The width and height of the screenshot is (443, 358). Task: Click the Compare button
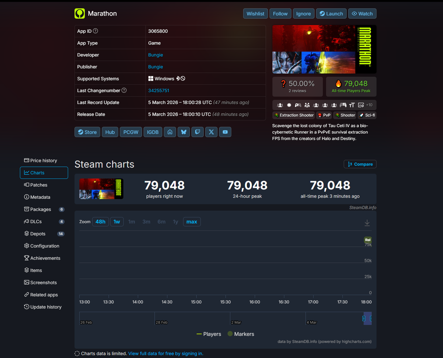[360, 164]
